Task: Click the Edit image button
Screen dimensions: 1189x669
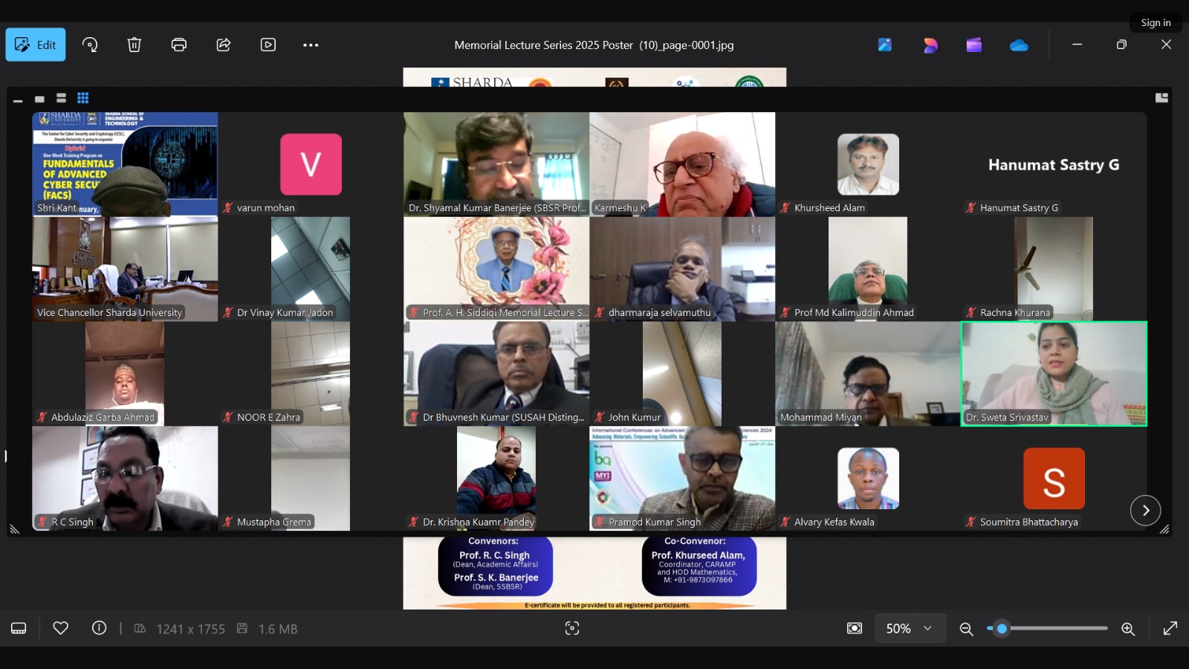Action: [x=36, y=45]
